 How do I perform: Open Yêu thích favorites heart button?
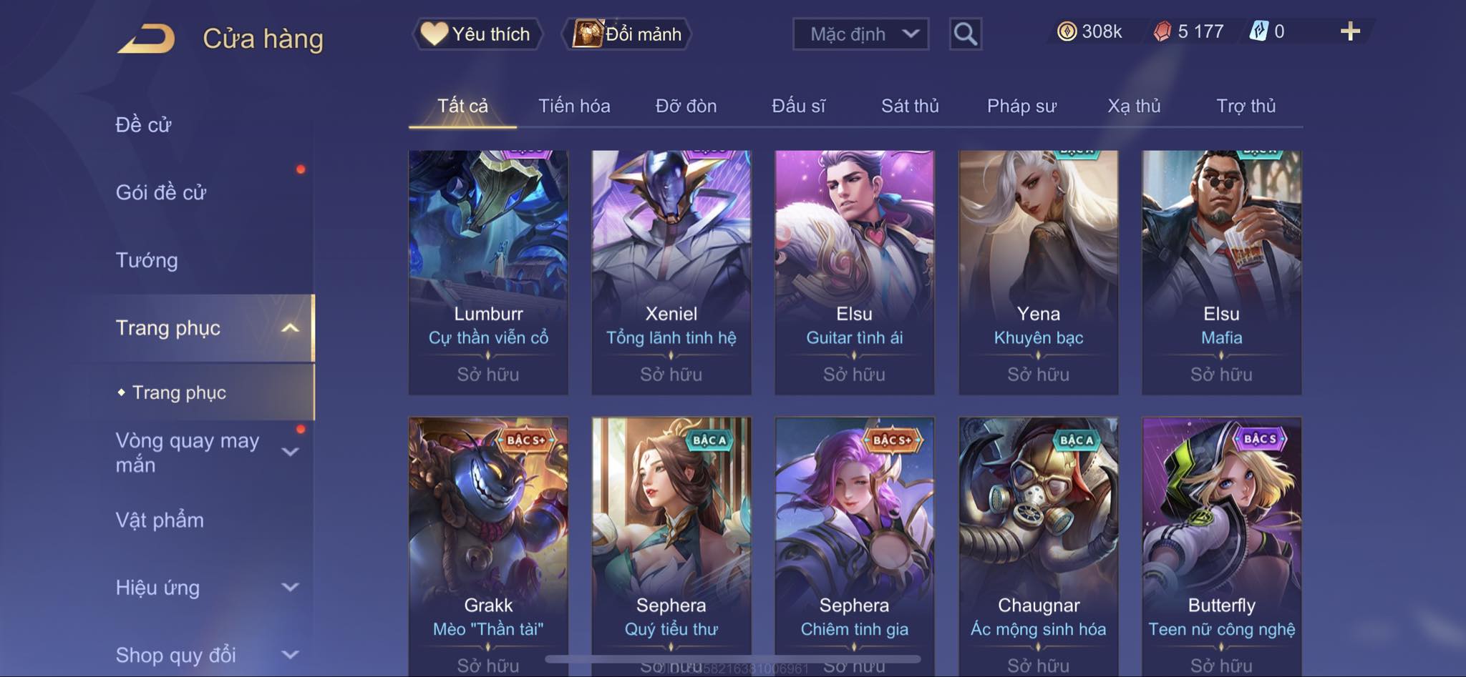[x=476, y=34]
